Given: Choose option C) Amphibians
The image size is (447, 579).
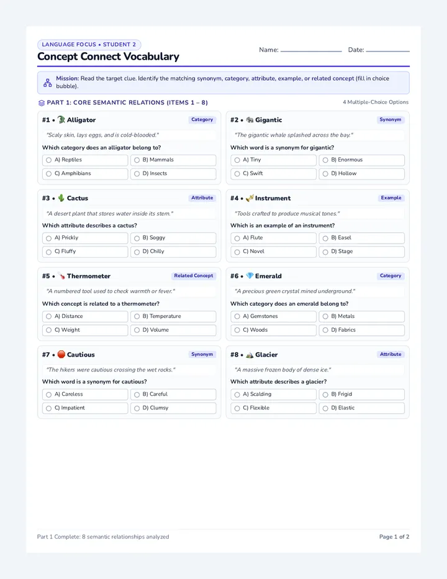Looking at the screenshot, I should [85, 173].
